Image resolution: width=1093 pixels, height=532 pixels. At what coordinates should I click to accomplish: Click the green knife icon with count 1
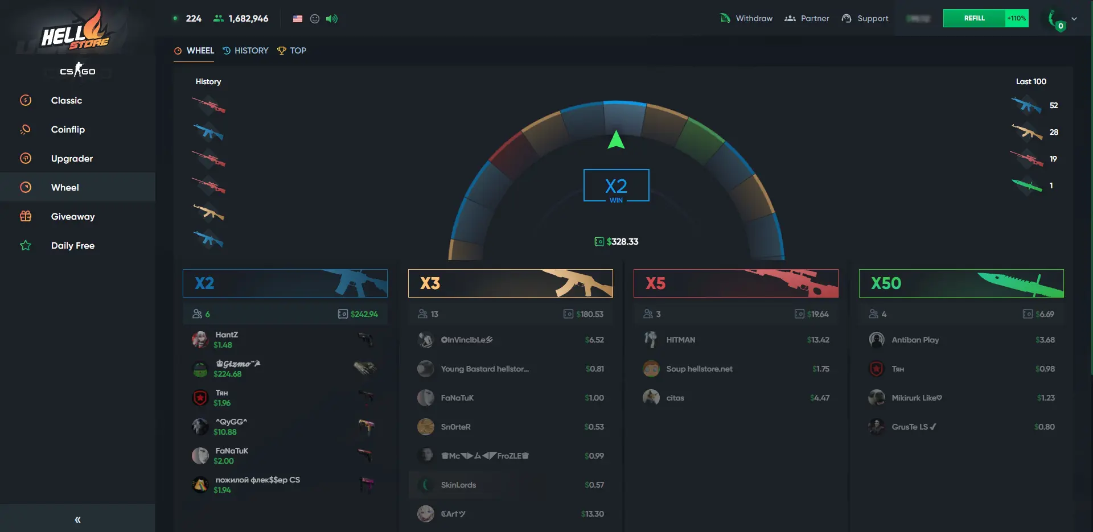coord(1027,185)
